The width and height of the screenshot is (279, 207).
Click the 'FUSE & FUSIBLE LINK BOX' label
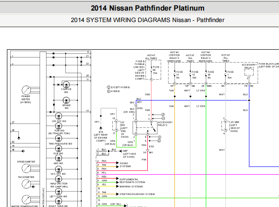139,70
